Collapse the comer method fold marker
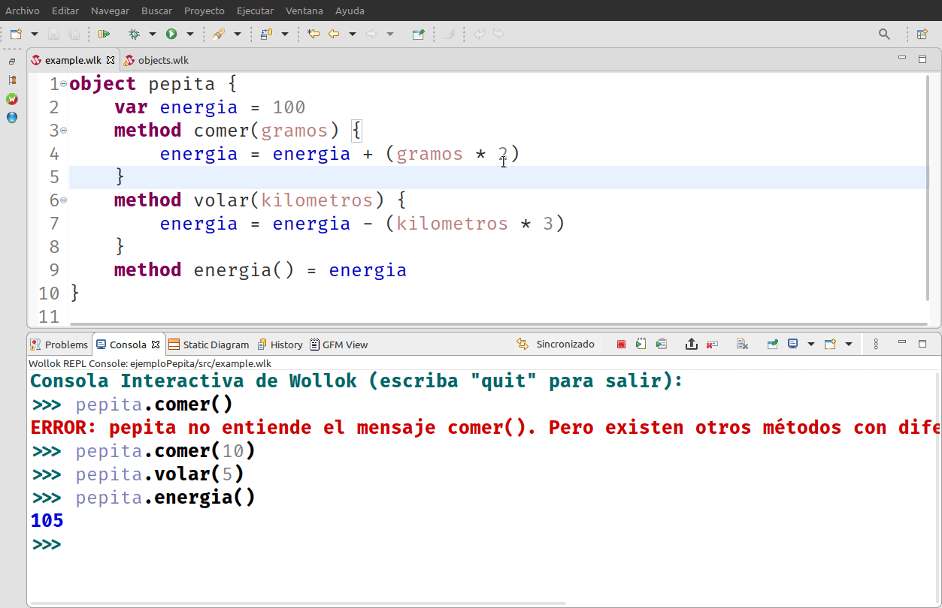Screen dimensions: 942x608 [x=63, y=131]
